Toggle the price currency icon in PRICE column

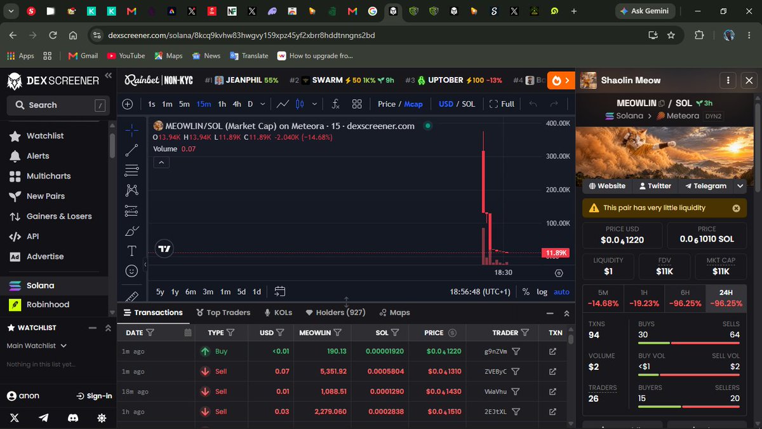[452, 332]
